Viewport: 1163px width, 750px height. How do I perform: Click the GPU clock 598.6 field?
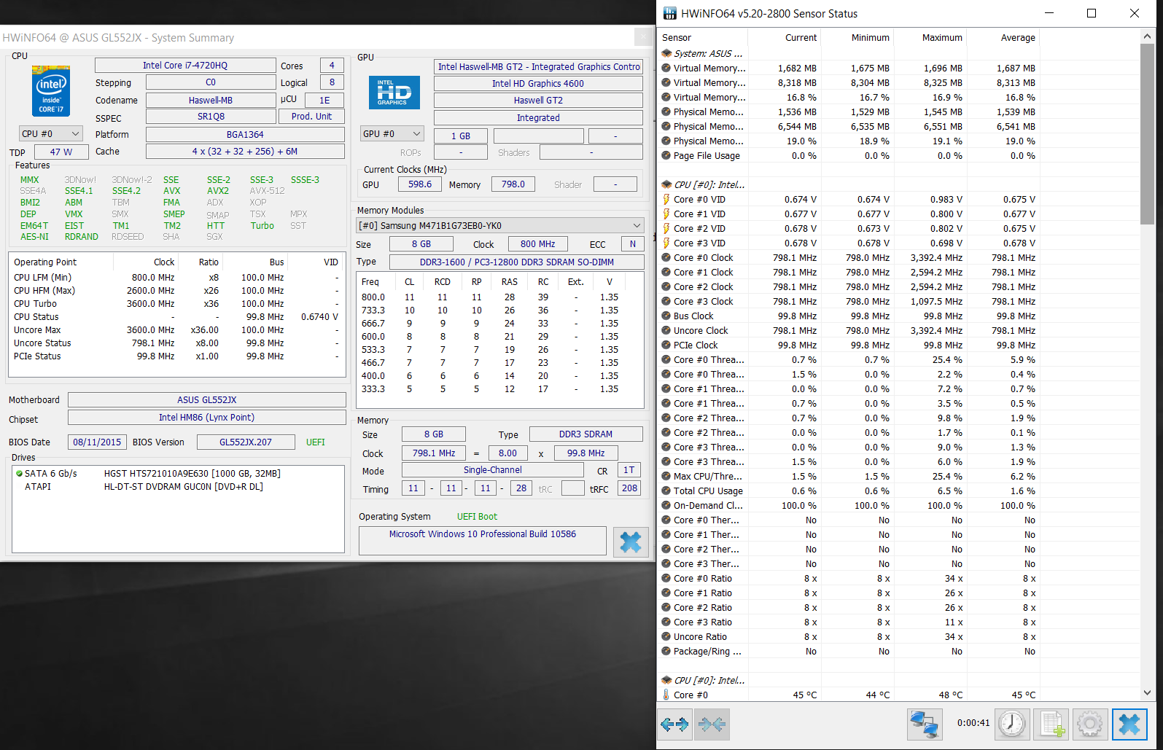point(420,184)
